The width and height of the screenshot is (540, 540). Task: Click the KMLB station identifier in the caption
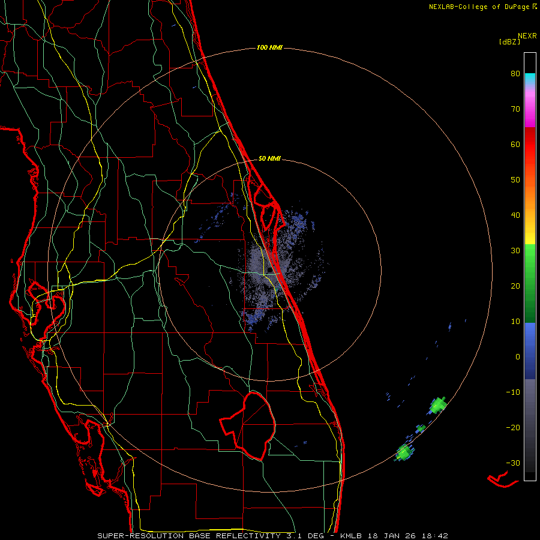coord(351,536)
